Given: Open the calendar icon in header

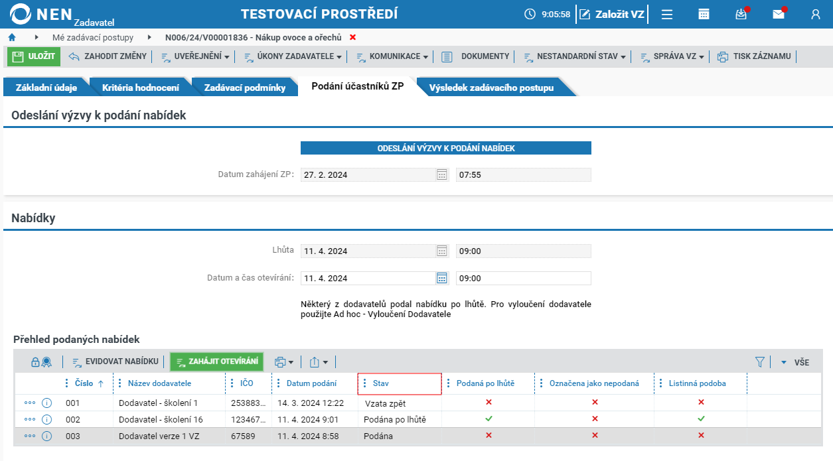Looking at the screenshot, I should click(704, 14).
